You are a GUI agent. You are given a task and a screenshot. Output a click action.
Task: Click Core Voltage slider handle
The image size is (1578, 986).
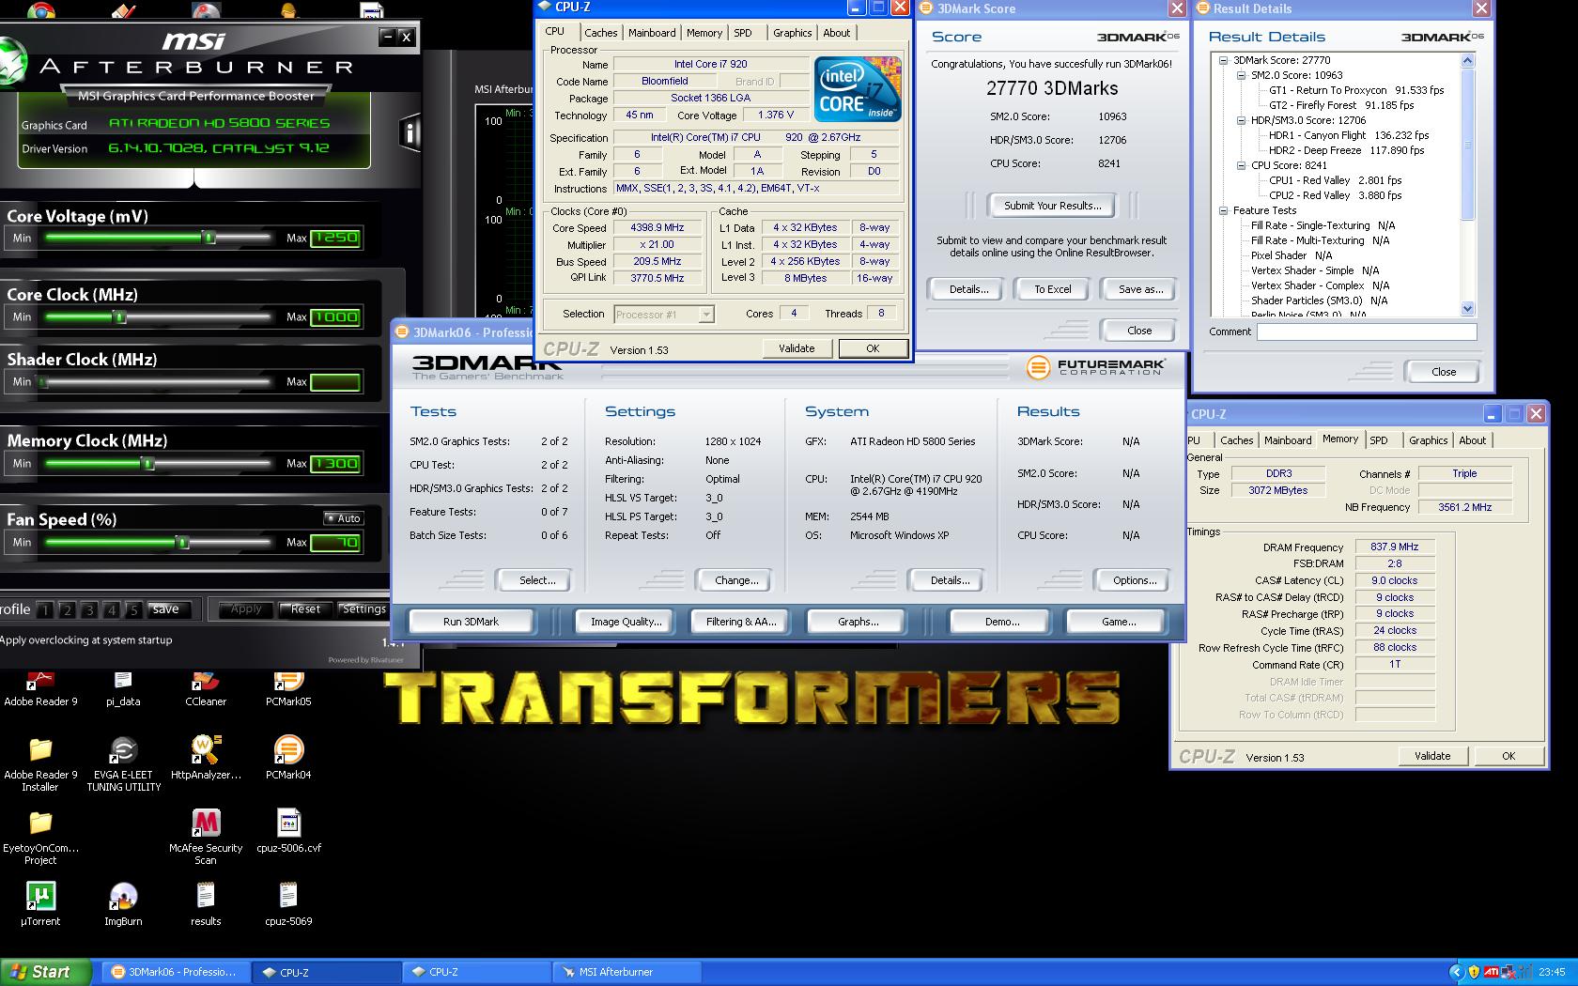(x=209, y=238)
